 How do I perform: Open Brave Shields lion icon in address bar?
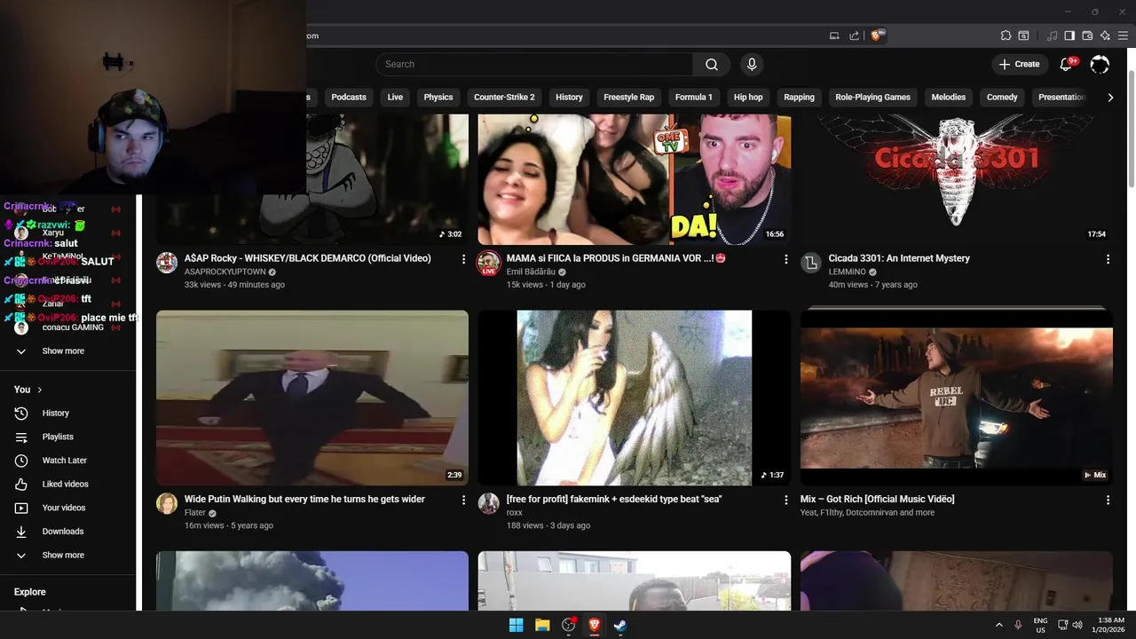pos(877,35)
